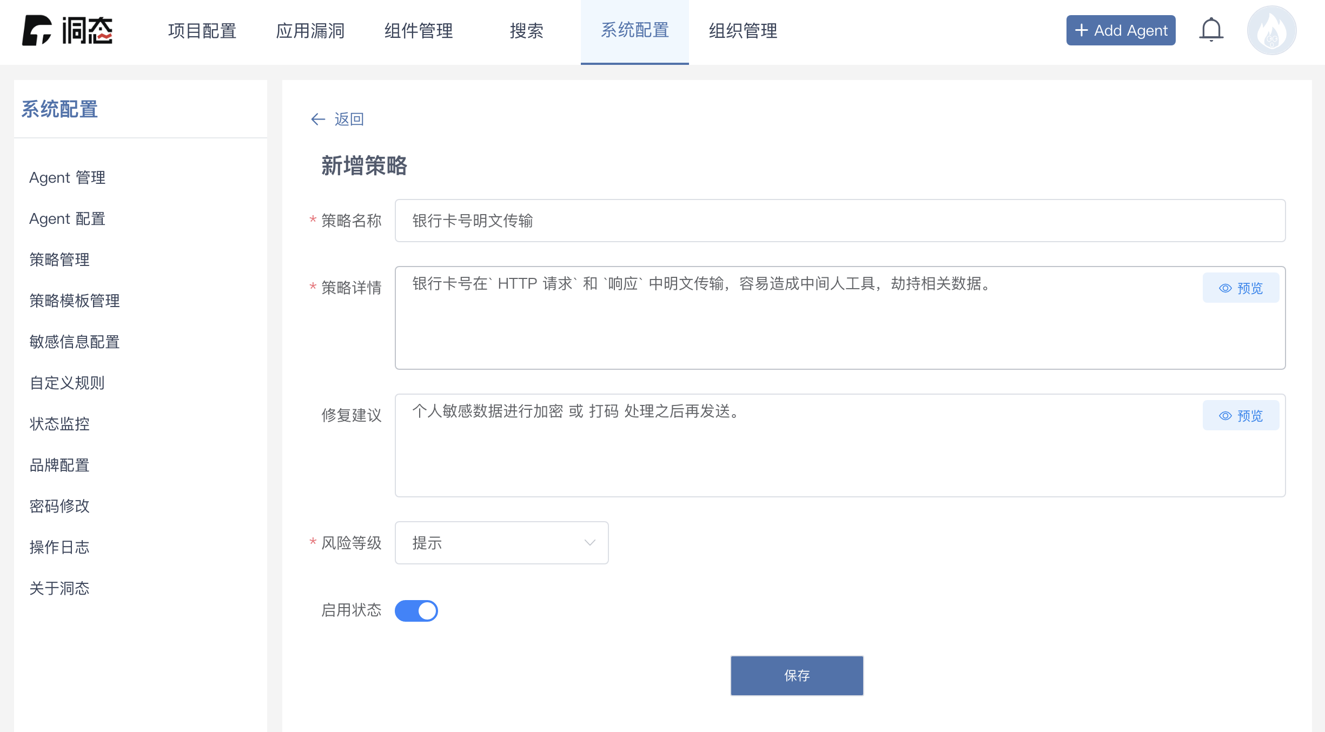Viewport: 1325px width, 732px height.
Task: Click the Add Agent button
Action: [x=1121, y=30]
